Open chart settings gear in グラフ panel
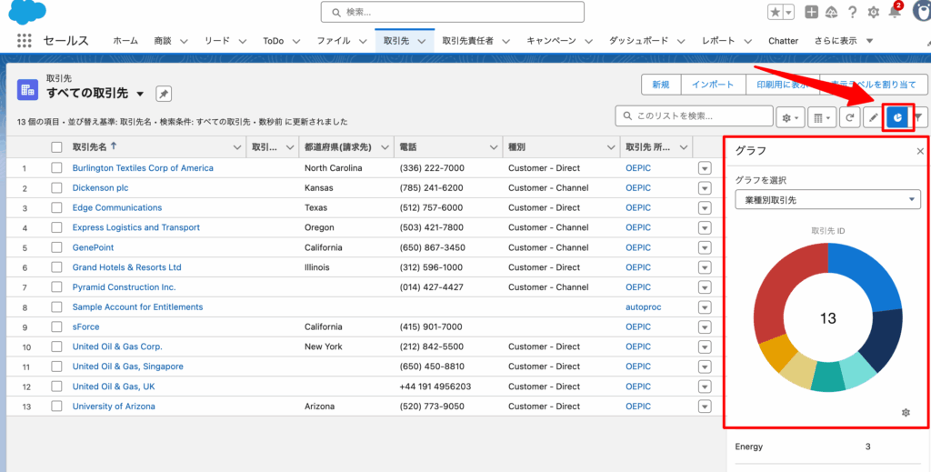Screen dimensions: 931x472 tap(906, 413)
